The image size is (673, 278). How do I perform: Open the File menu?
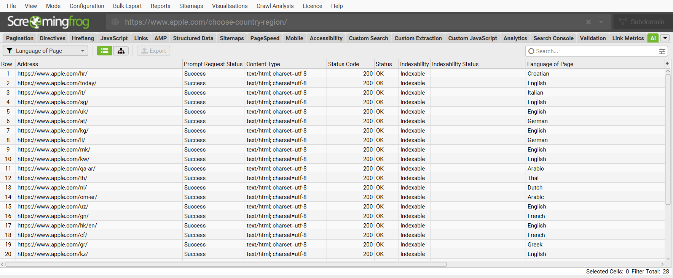pyautogui.click(x=11, y=6)
